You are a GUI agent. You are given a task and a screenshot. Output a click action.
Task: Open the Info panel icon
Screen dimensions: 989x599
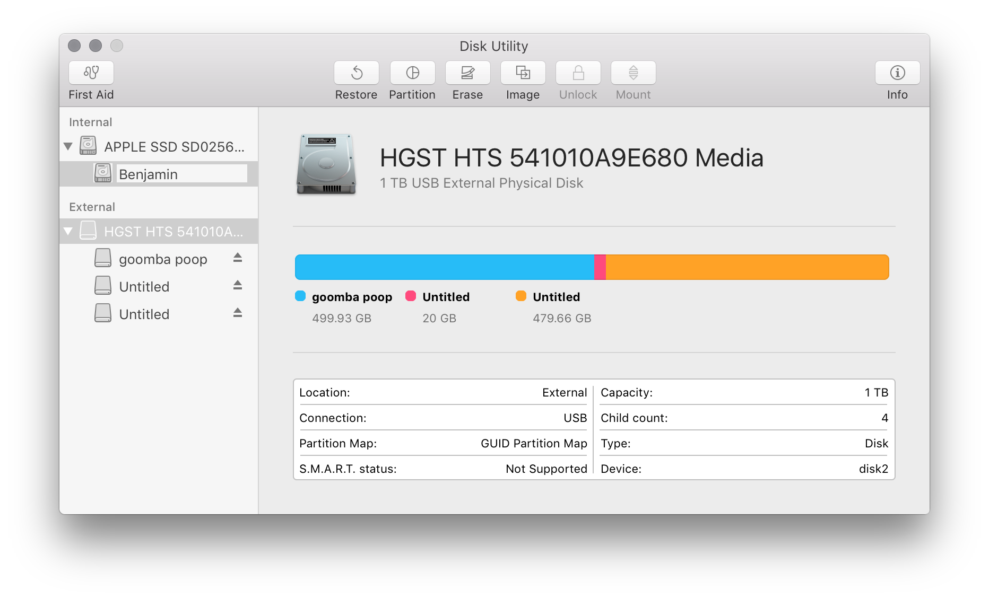[897, 73]
